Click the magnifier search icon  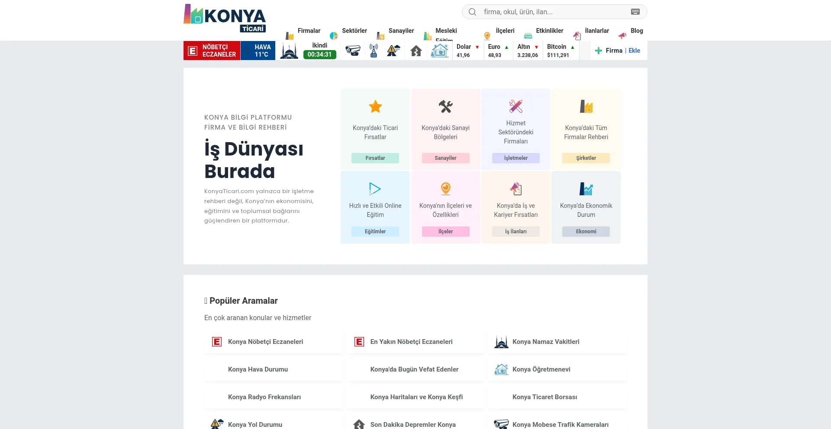[x=472, y=12]
